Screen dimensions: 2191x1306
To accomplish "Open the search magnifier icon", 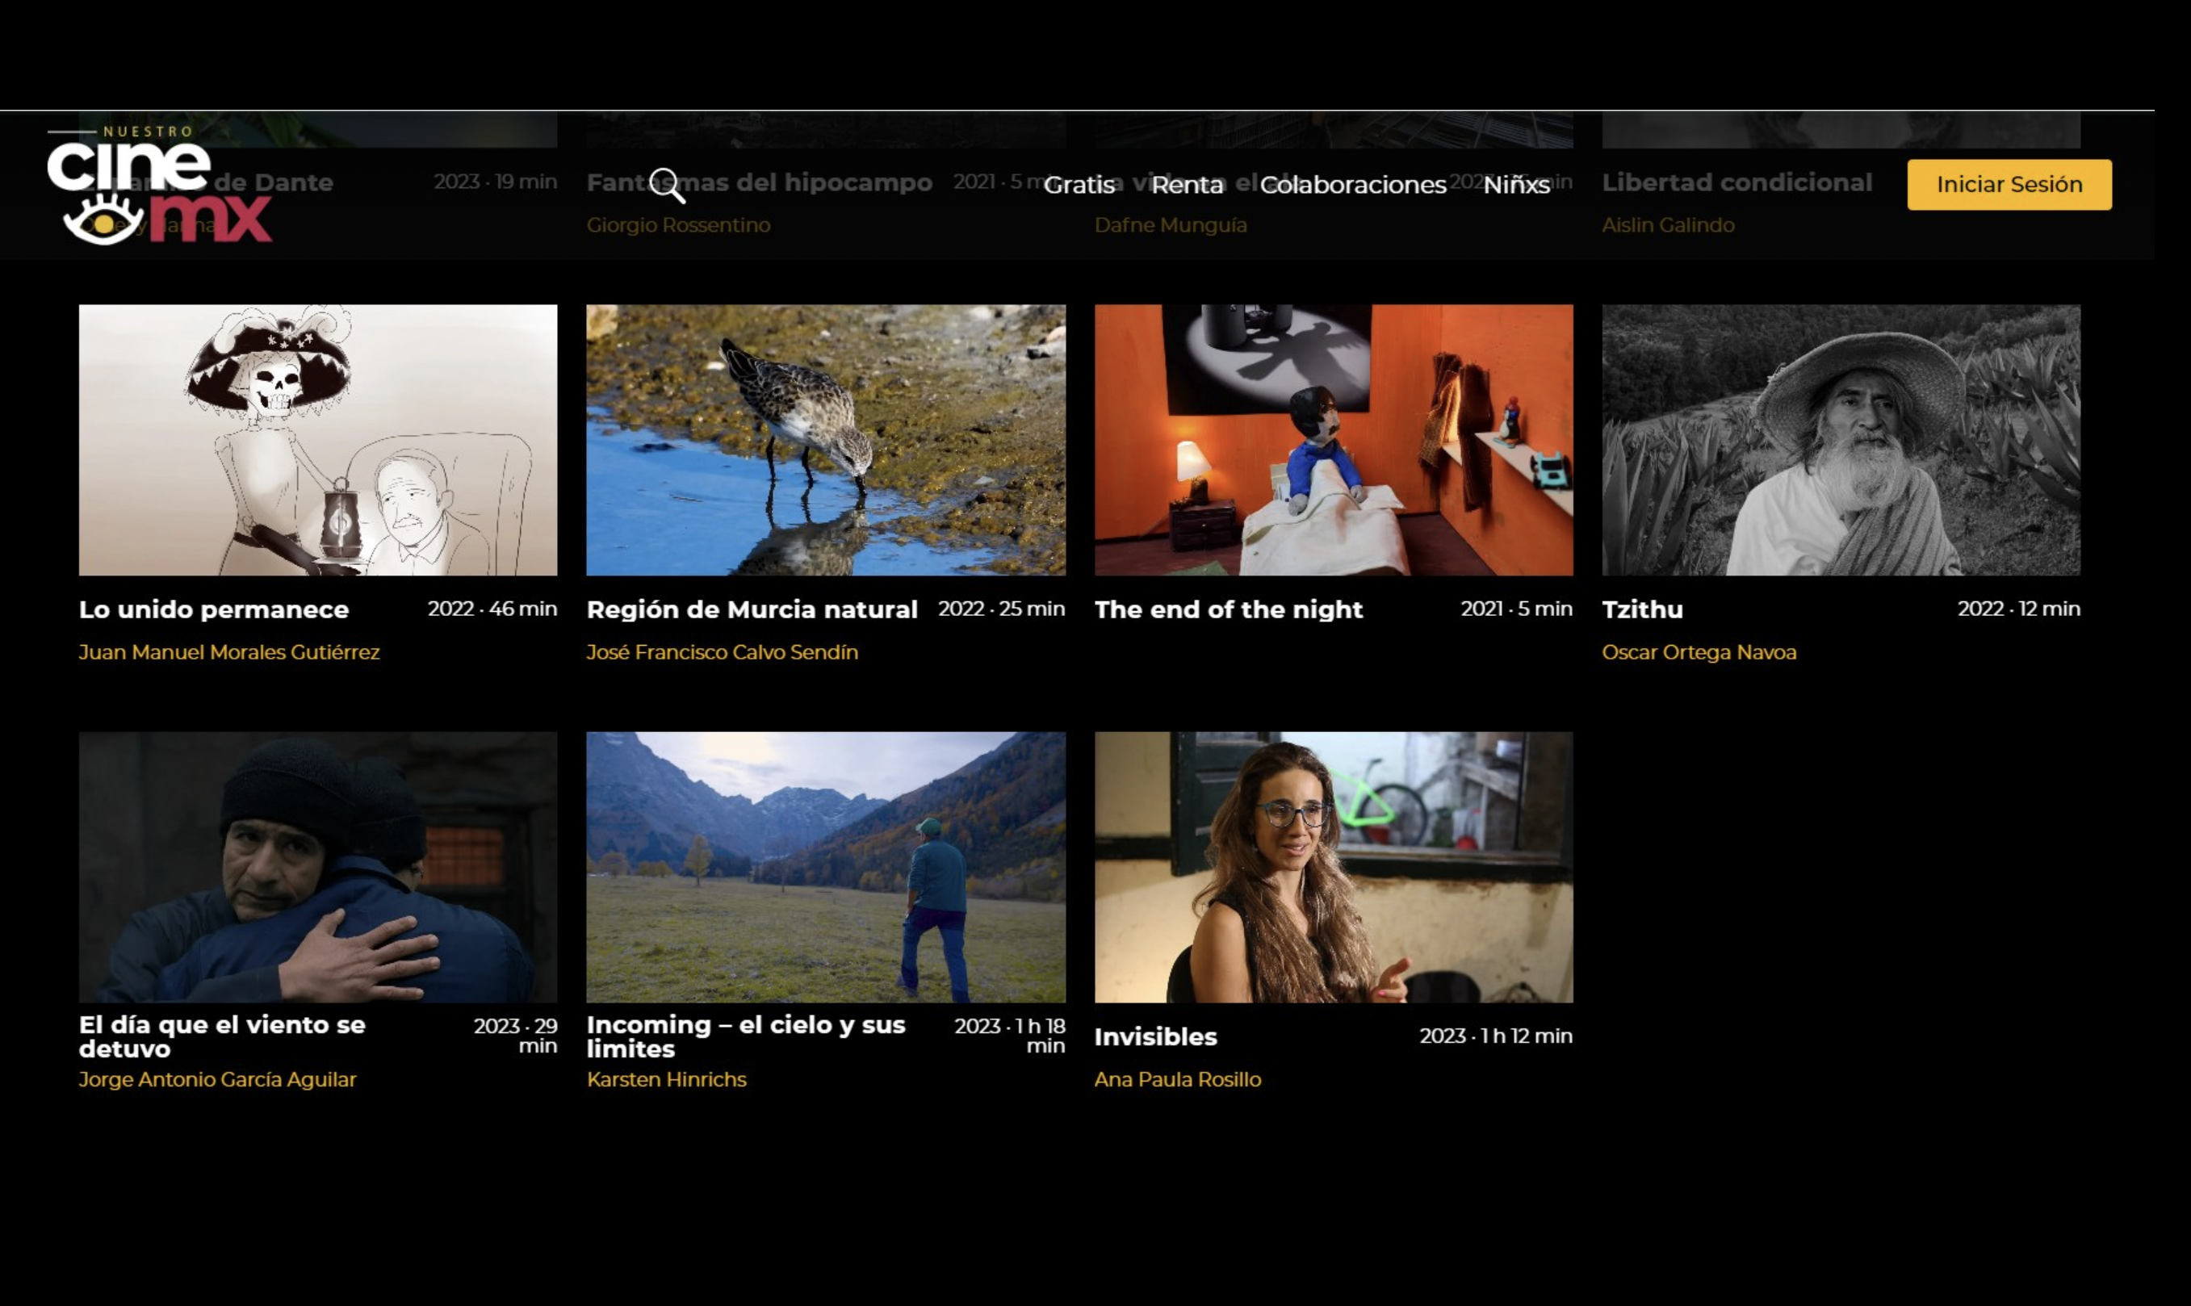I will coord(668,186).
